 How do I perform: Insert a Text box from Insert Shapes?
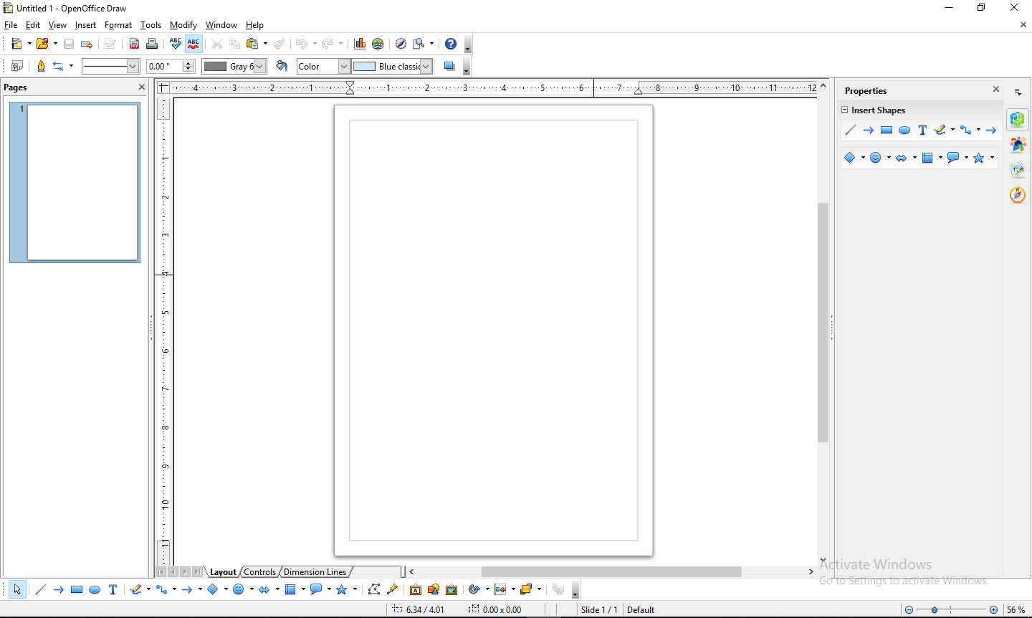[x=922, y=130]
